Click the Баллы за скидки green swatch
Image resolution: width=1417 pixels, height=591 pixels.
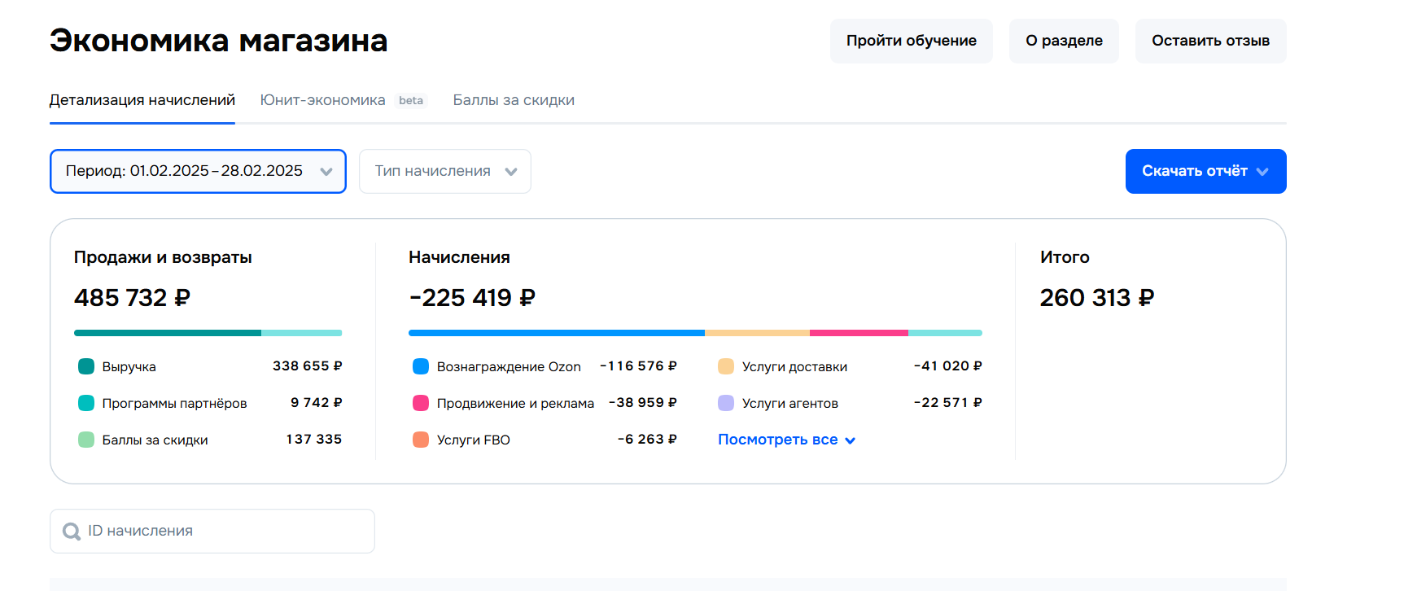[86, 440]
